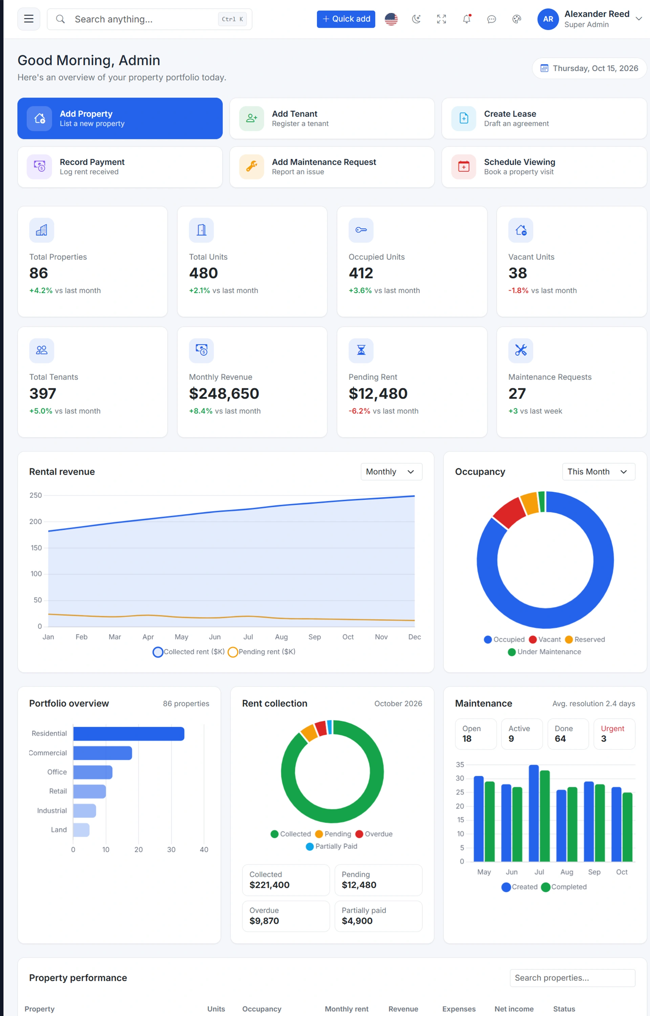Click the Add Property card
The width and height of the screenshot is (650, 1016).
click(120, 119)
